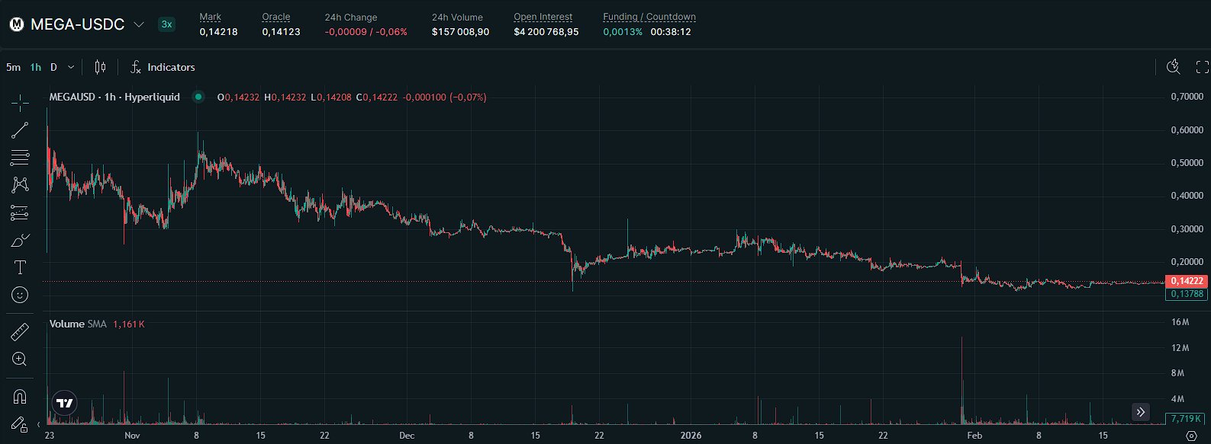1211x444 pixels.
Task: Click the Funding / Countdown label
Action: pos(649,17)
